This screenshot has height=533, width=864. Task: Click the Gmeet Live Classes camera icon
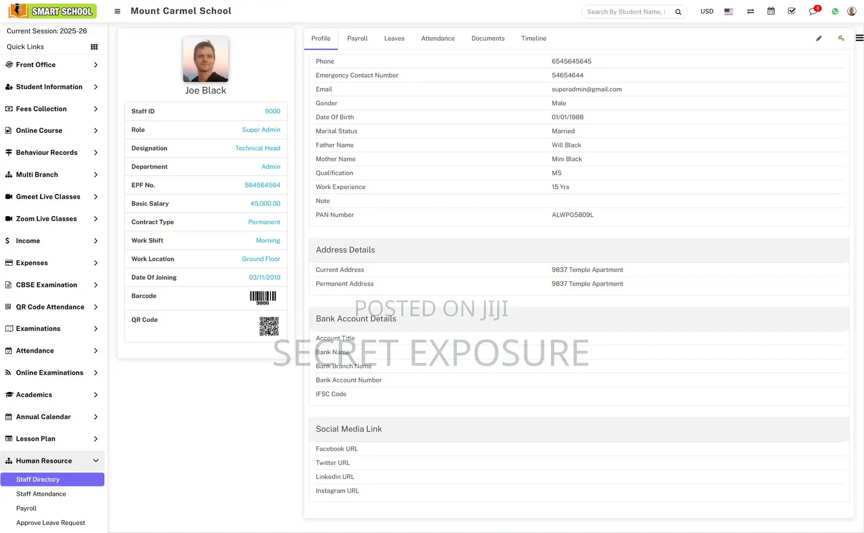[9, 197]
